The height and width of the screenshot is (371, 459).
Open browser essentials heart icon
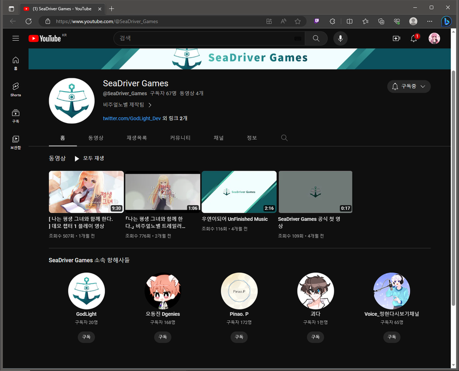(x=397, y=22)
